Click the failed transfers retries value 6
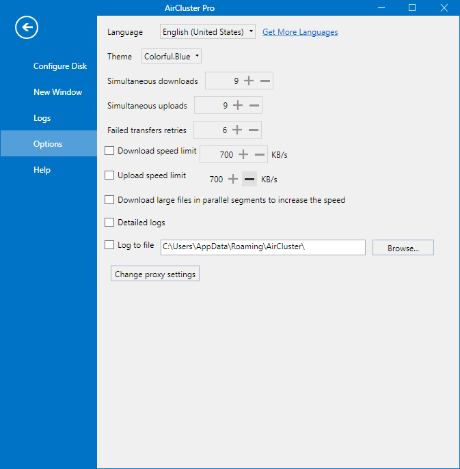Screen dimensions: 460x469 pos(225,130)
